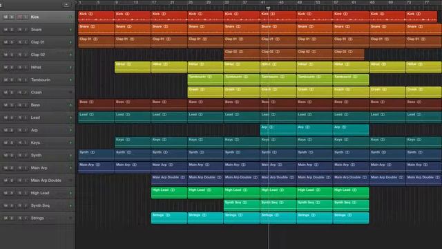
Task: Click bar 33 in the ruler
Action: coord(227,3)
